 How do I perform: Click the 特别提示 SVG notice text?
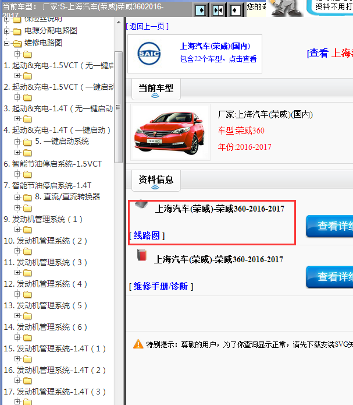click(x=249, y=344)
